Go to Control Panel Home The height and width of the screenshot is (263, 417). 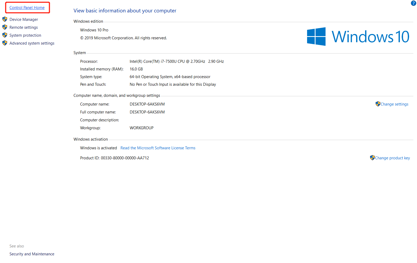(x=27, y=8)
